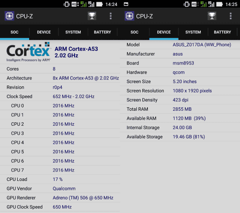
Task: Click the Internal Storage value 24.00 GB
Action: pyautogui.click(x=182, y=127)
